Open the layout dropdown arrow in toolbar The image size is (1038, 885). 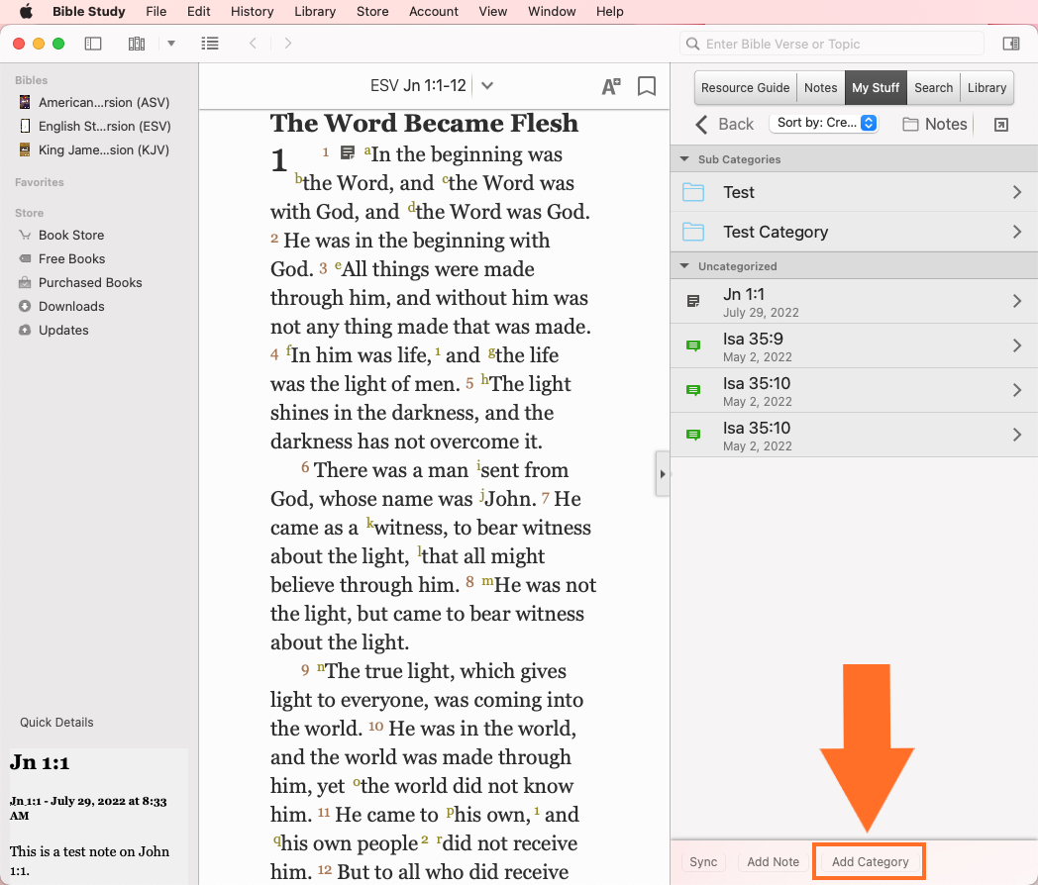(170, 44)
